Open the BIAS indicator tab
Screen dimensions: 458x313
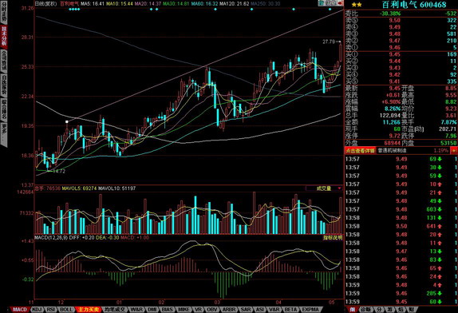click(x=168, y=309)
